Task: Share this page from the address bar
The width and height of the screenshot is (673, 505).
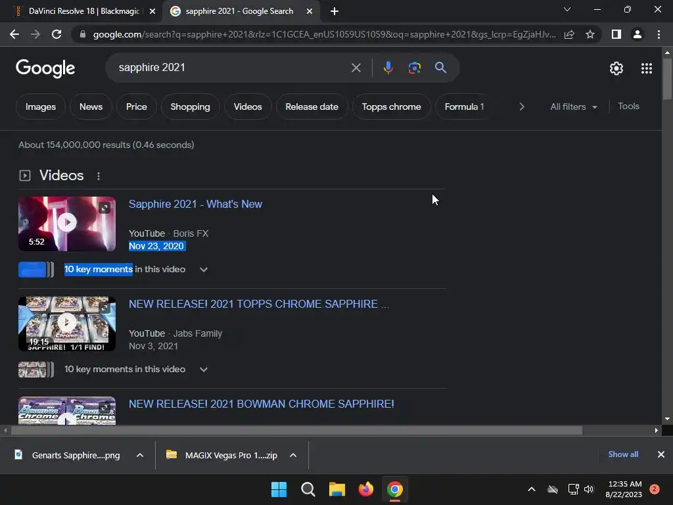Action: click(x=569, y=34)
